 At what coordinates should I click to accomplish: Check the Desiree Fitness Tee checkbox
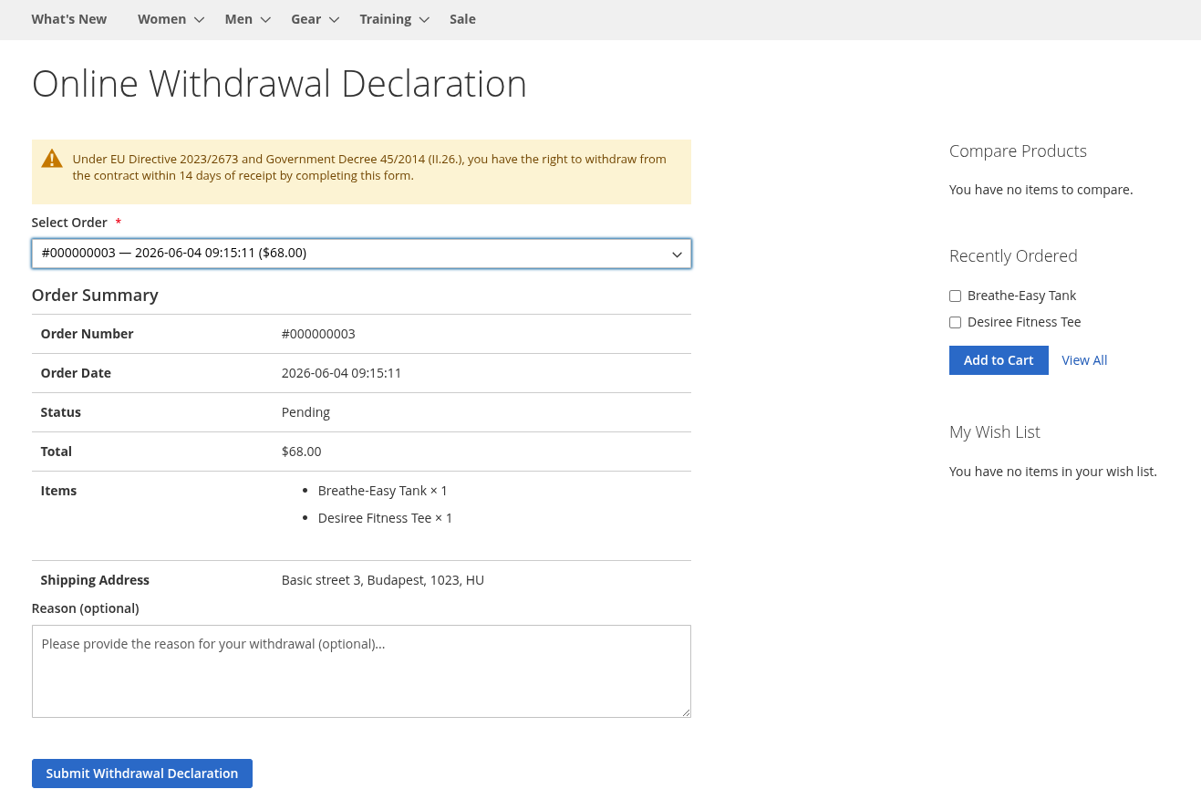coord(955,322)
